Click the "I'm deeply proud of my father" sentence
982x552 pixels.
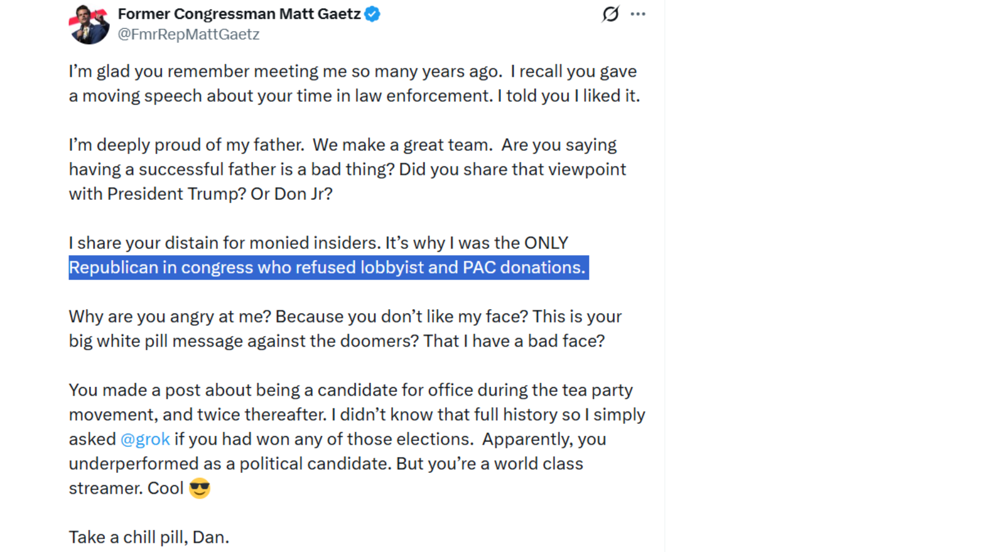[186, 145]
